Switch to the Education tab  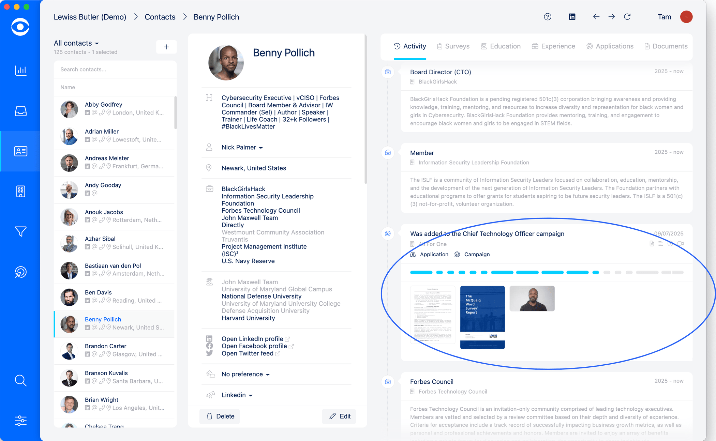tap(501, 46)
